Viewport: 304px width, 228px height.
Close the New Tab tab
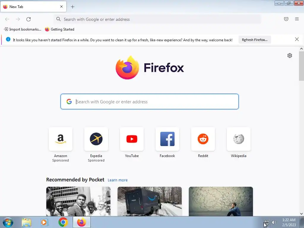[x=61, y=7]
